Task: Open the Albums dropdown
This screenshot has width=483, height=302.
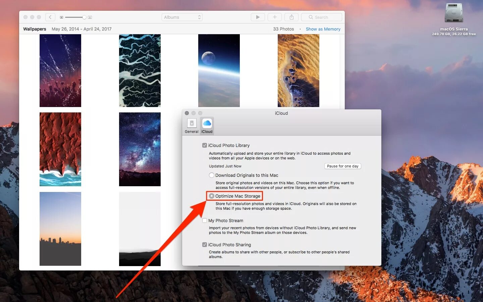Action: (182, 17)
